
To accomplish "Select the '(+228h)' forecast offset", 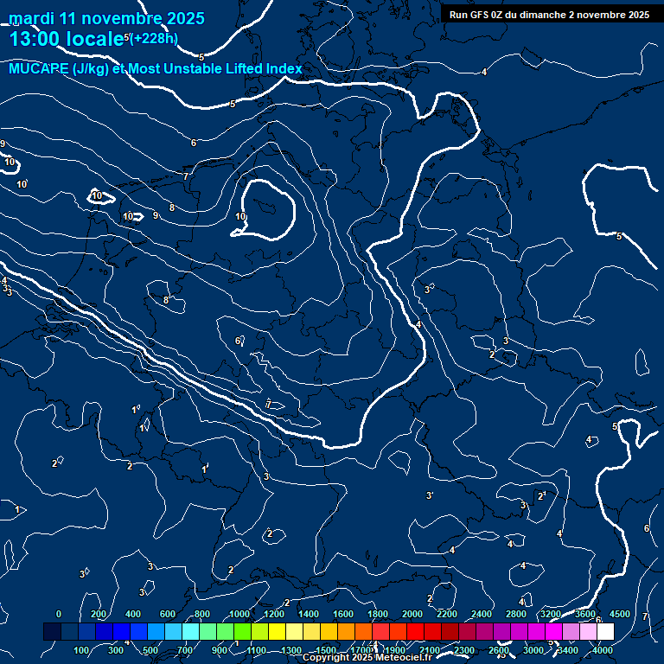I will point(153,39).
